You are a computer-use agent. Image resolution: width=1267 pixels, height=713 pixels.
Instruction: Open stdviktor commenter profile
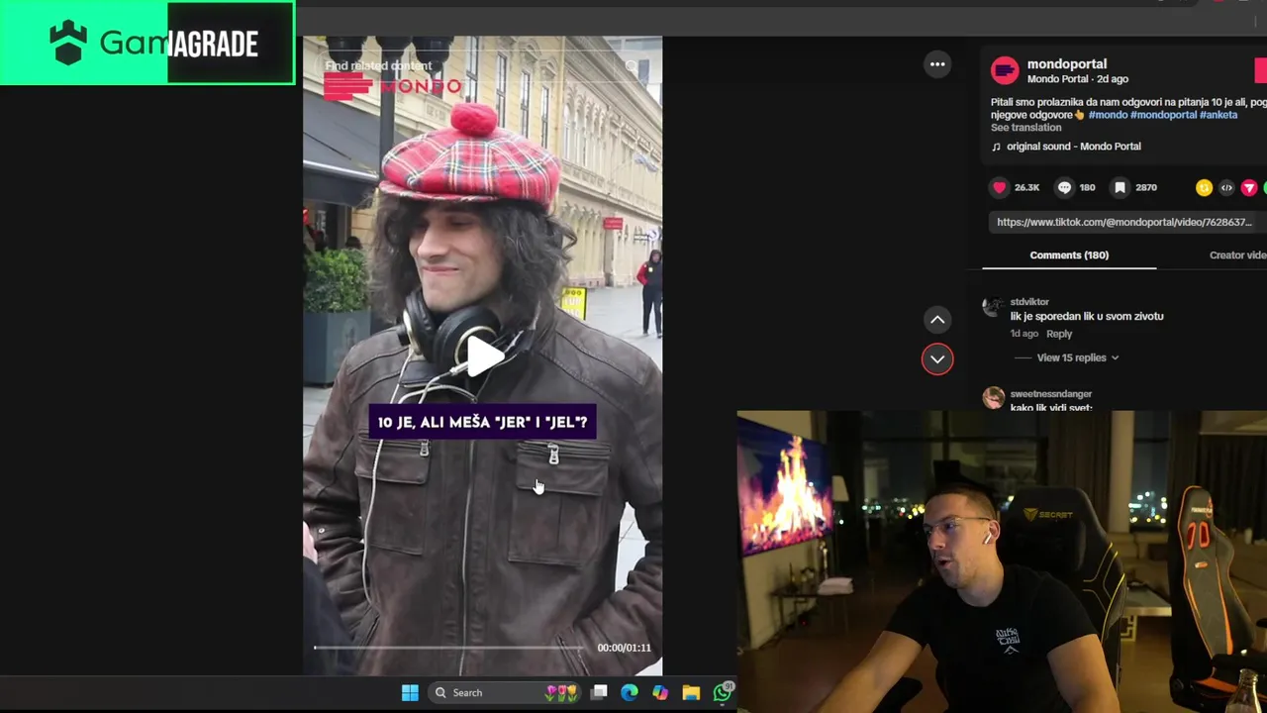click(x=1029, y=302)
